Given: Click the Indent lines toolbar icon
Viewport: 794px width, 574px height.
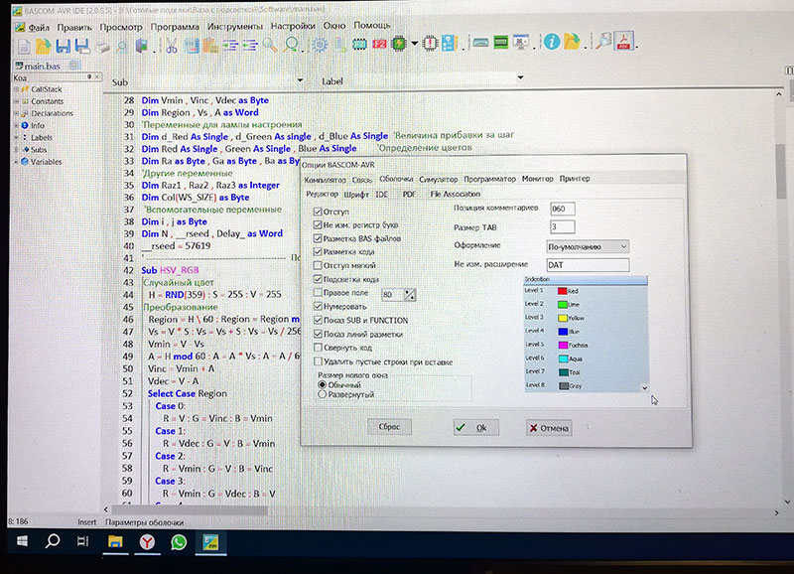Looking at the screenshot, I should point(230,46).
